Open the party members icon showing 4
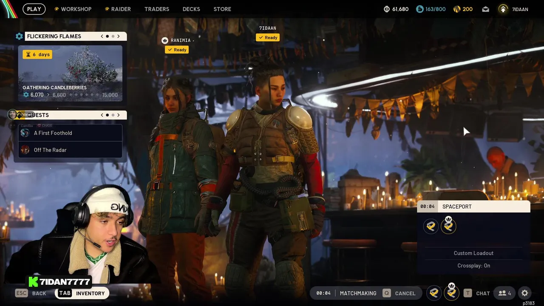Screen dimensions: 544x306 click(505, 293)
